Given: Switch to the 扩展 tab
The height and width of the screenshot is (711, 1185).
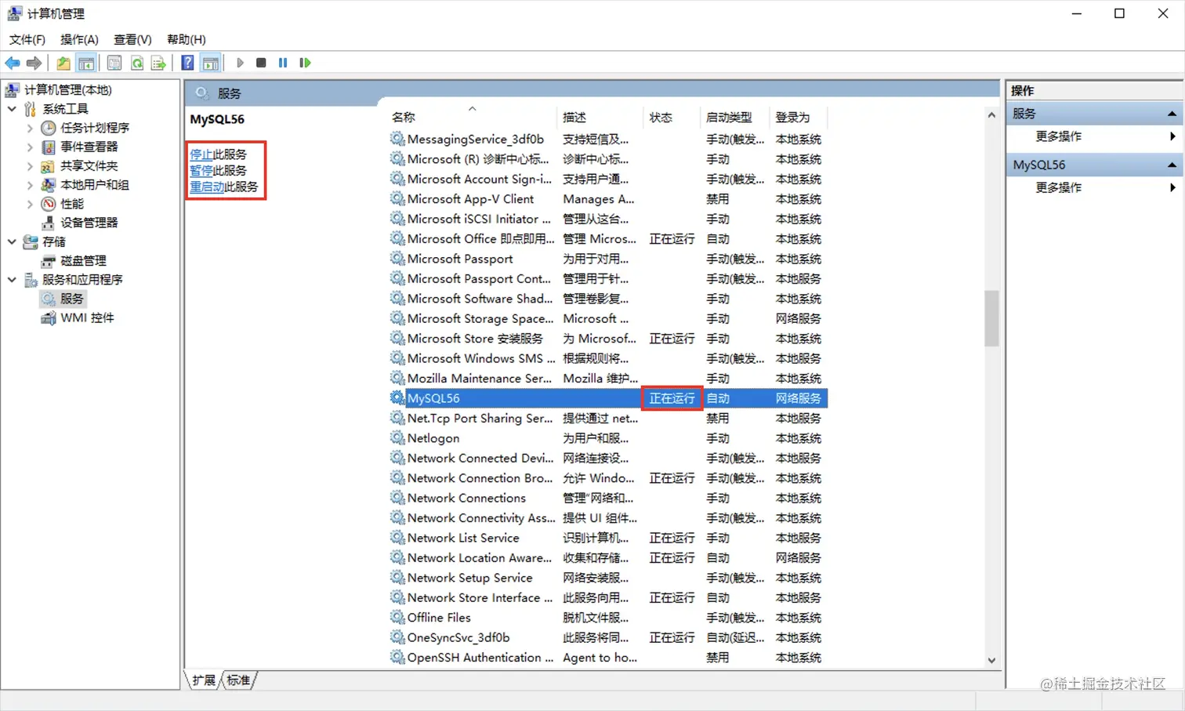Looking at the screenshot, I should (x=204, y=680).
